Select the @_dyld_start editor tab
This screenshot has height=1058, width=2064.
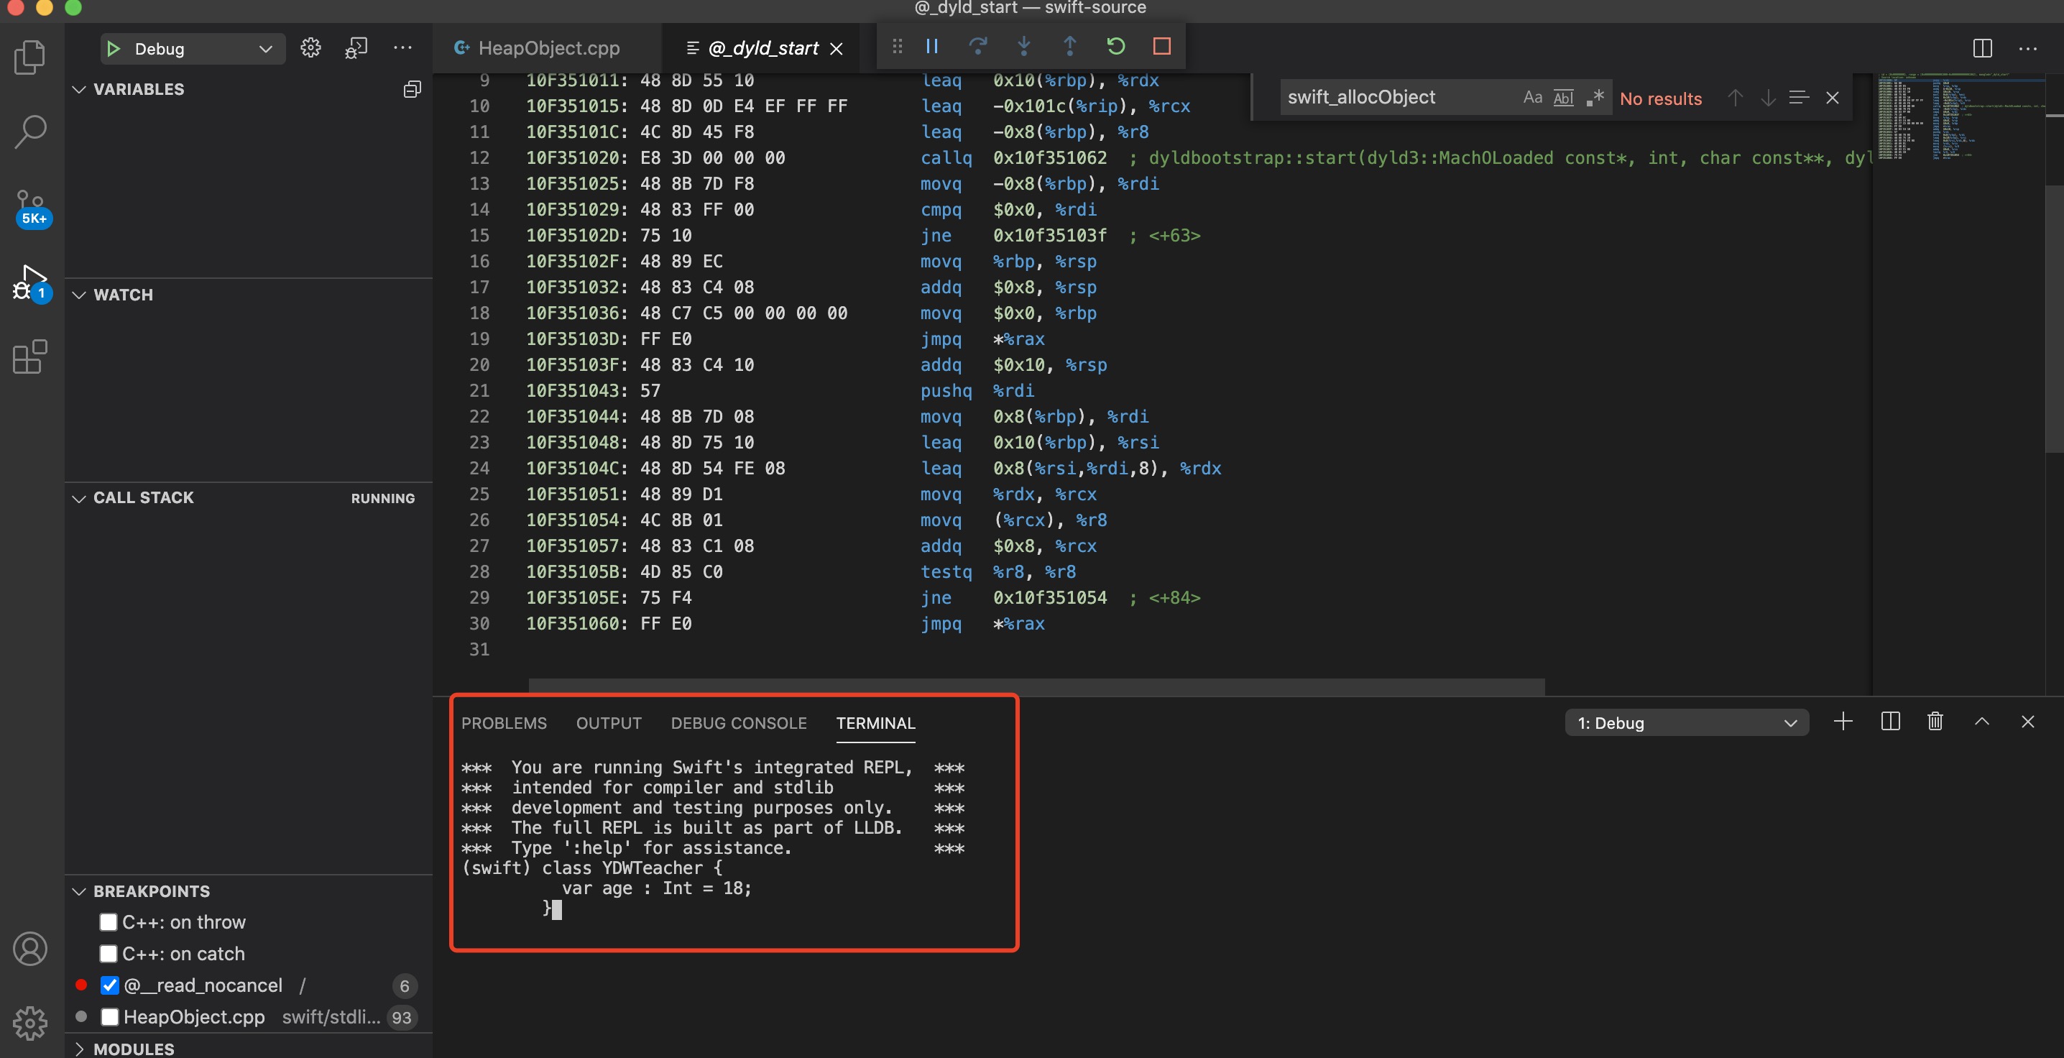(x=762, y=48)
